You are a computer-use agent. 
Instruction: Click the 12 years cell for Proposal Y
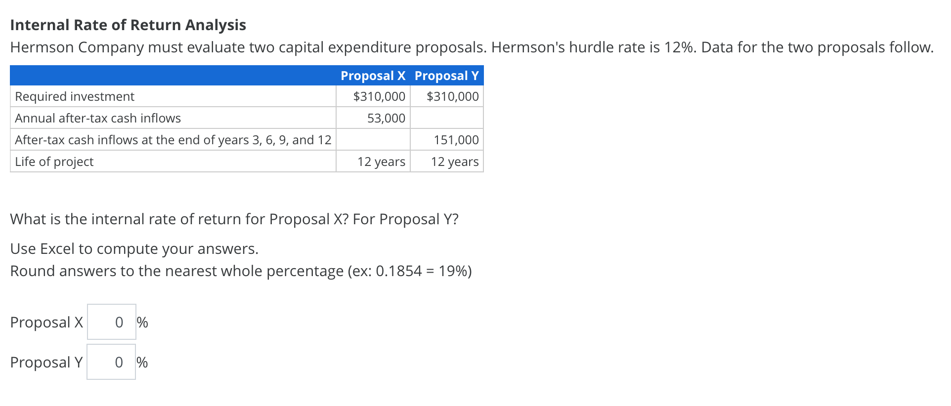[x=454, y=161]
